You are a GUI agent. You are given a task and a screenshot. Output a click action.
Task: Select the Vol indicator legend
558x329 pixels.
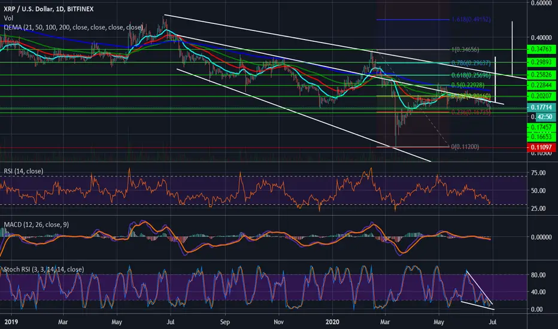pos(8,18)
